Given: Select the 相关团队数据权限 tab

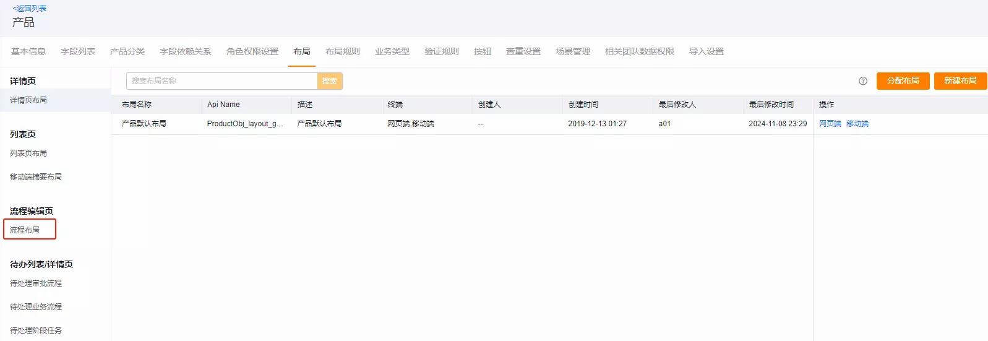Looking at the screenshot, I should [640, 51].
